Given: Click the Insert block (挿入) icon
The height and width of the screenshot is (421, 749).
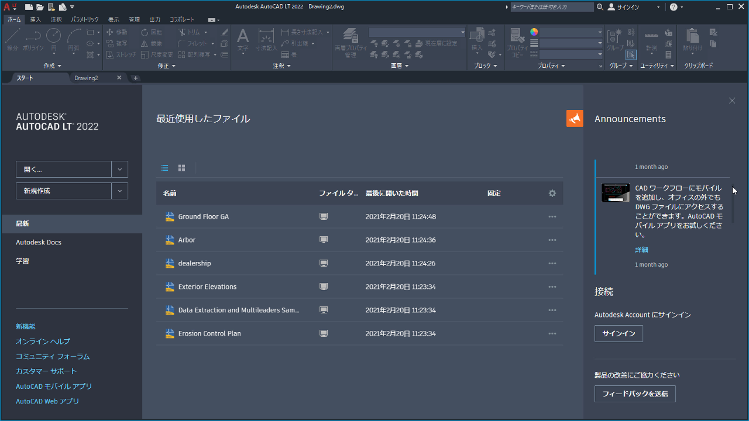Looking at the screenshot, I should [x=477, y=40].
